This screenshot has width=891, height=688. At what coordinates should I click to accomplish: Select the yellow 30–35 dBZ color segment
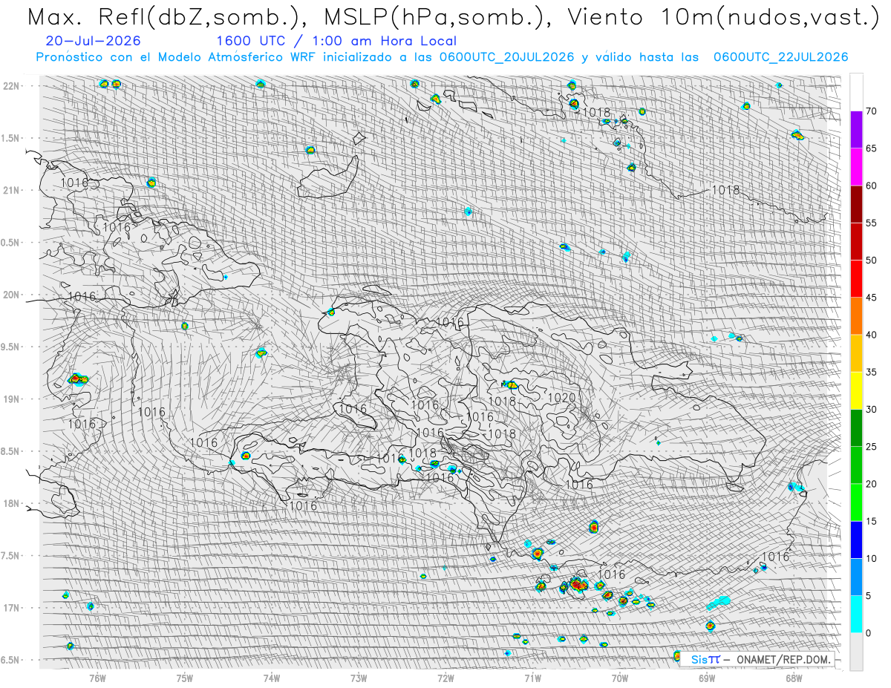pyautogui.click(x=856, y=390)
